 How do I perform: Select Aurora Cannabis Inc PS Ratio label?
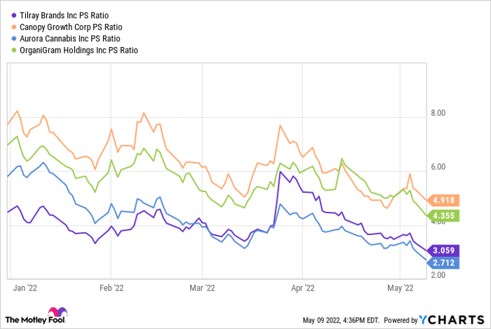coord(72,39)
